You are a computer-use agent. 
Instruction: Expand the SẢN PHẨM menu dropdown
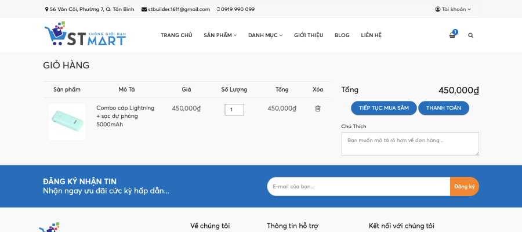pos(220,35)
